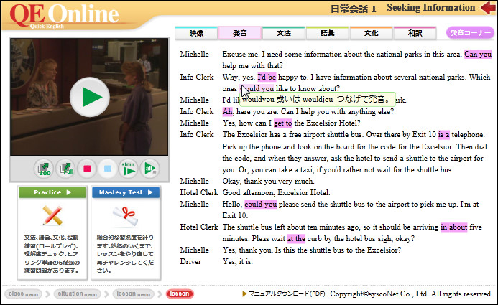Click highlighted phrase "I'd be"
The height and width of the screenshot is (305, 498).
(x=267, y=77)
